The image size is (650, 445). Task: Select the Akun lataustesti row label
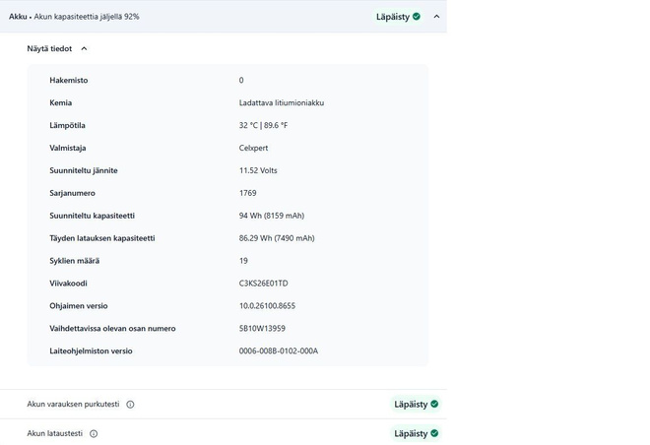coord(55,433)
